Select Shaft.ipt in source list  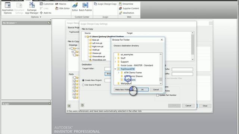96,50
